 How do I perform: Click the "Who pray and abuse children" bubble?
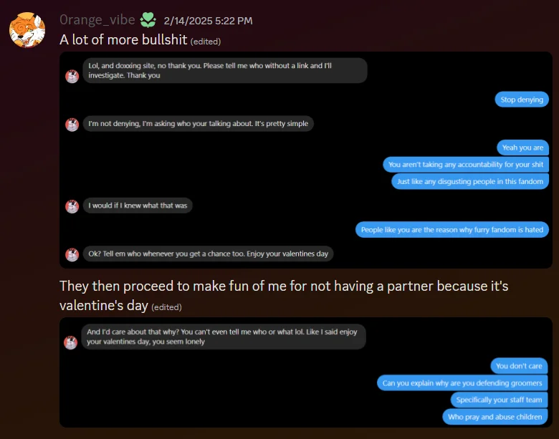(495, 416)
